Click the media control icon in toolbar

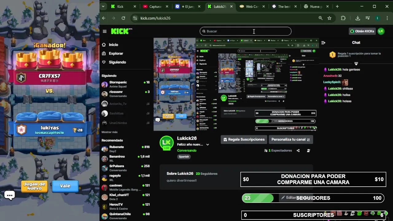(x=368, y=18)
